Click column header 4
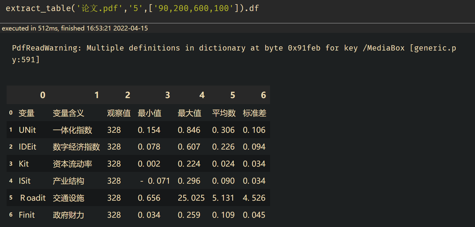Viewport: 475px width, 227px height. [x=202, y=95]
